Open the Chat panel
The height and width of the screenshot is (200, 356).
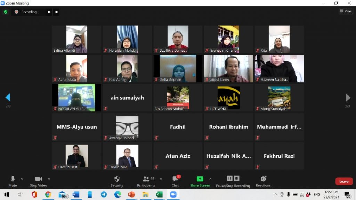(175, 181)
